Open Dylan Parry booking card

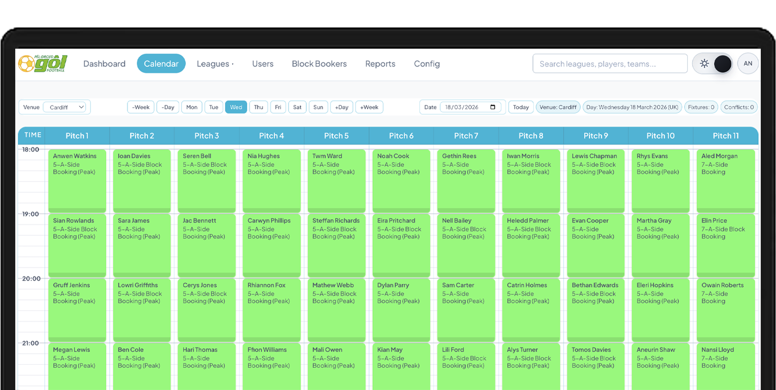point(401,310)
